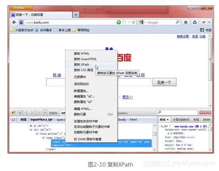
Task: Choose 复制 XPath from context menu
Action: pyautogui.click(x=91, y=65)
